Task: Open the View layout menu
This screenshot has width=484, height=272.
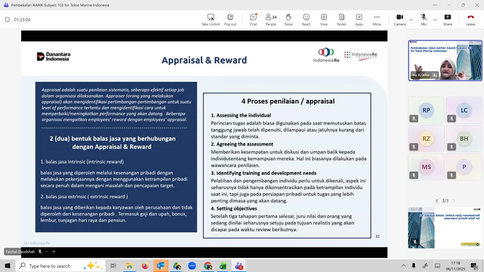Action: (324, 20)
